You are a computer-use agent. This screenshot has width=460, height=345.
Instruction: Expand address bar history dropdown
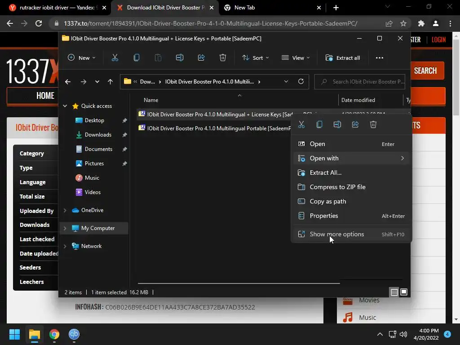tap(286, 82)
